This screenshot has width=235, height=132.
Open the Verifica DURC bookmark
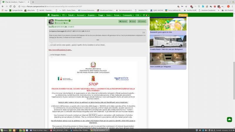pyautogui.click(x=190, y=10)
